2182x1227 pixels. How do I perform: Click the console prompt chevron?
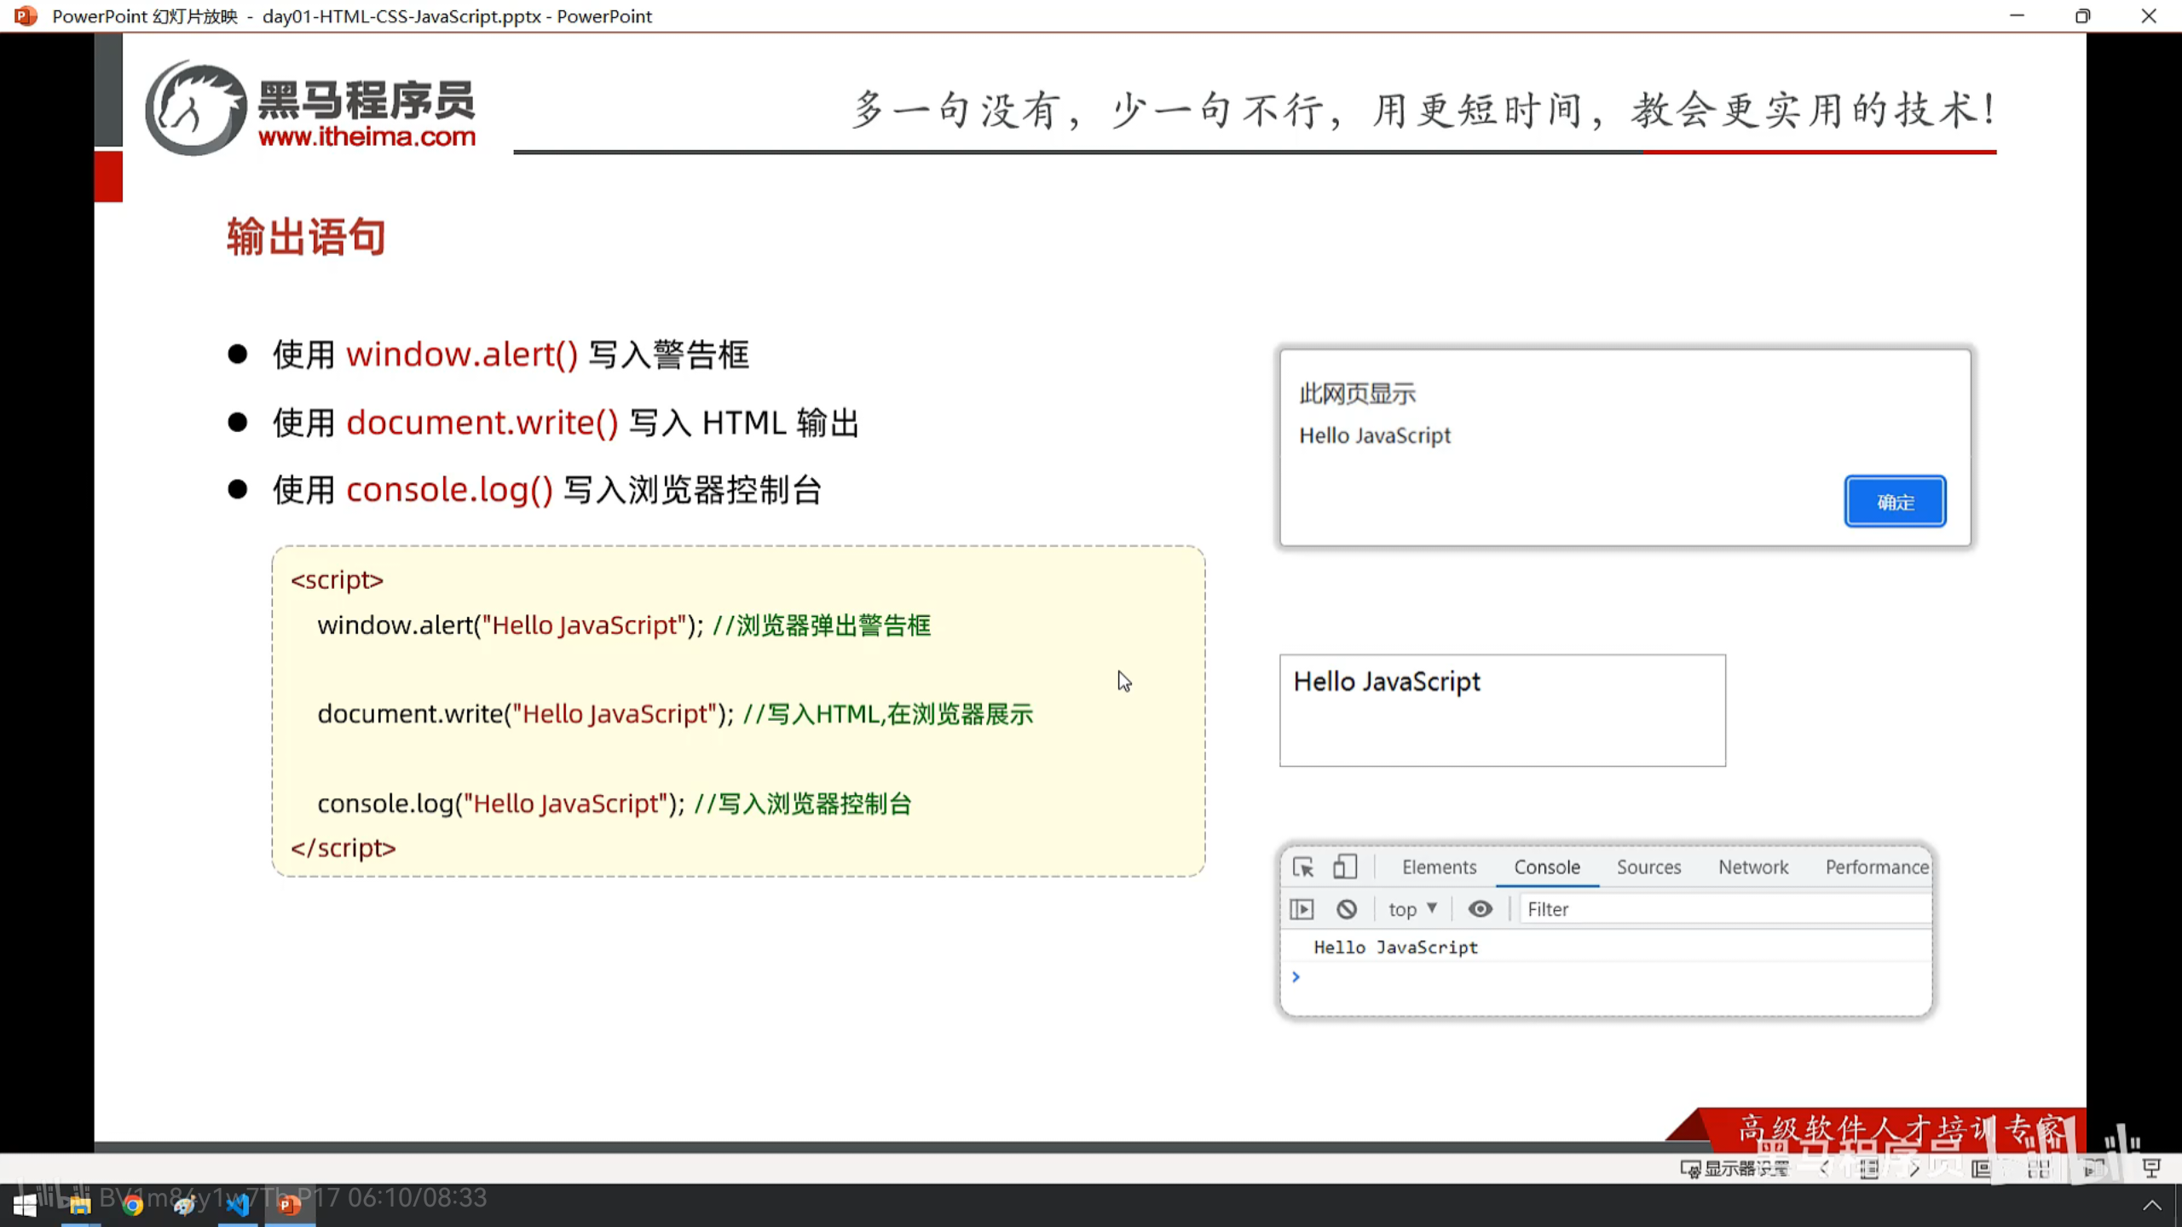(1296, 976)
